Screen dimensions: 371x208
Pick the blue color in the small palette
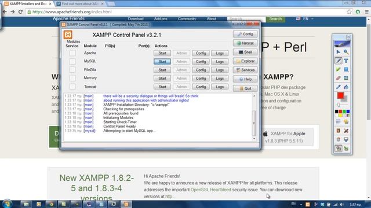click(x=348, y=112)
